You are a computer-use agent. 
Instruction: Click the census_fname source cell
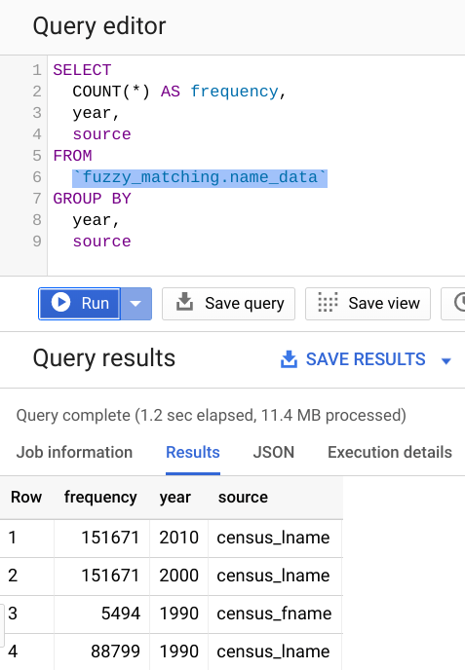click(x=274, y=614)
